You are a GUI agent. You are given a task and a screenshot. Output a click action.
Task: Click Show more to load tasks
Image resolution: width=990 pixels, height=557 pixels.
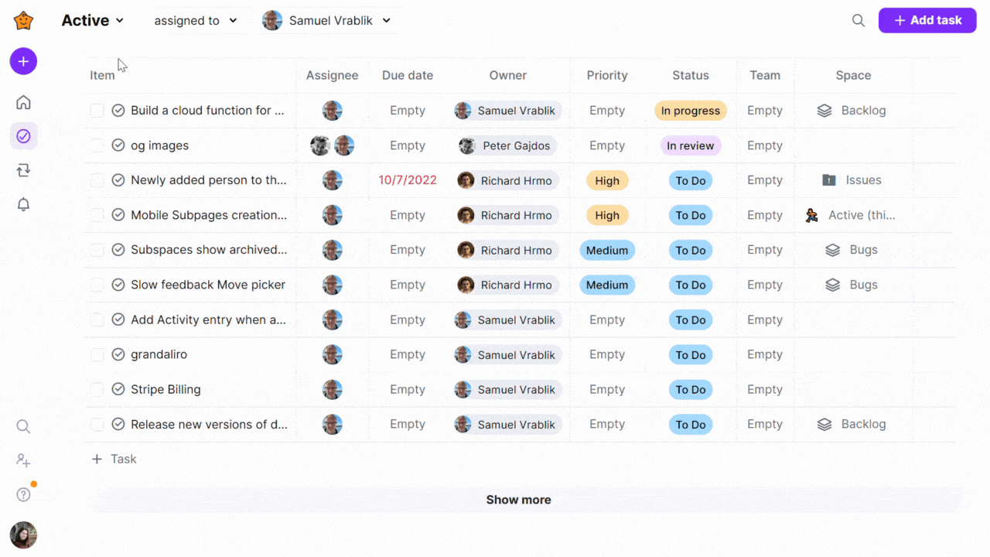pyautogui.click(x=518, y=500)
